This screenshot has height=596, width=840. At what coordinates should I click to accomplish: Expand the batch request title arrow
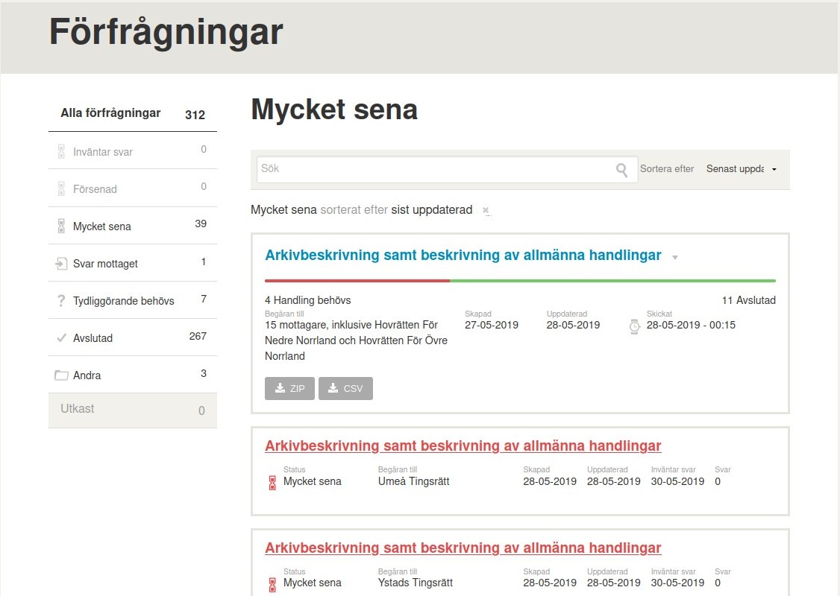675,257
